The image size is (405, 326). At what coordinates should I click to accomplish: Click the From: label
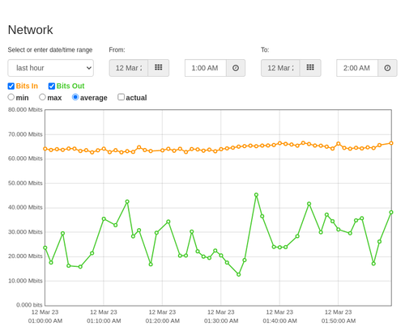(117, 50)
